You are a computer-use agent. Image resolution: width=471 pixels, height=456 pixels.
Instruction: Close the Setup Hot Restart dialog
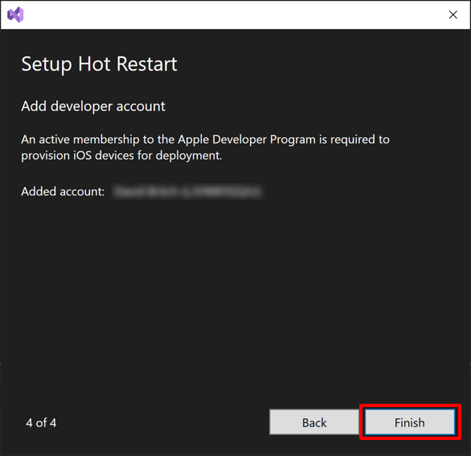[453, 14]
